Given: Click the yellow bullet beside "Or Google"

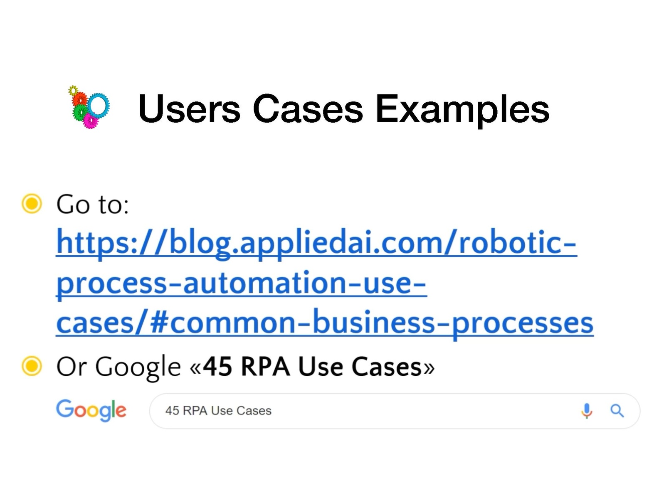Looking at the screenshot, I should point(32,366).
